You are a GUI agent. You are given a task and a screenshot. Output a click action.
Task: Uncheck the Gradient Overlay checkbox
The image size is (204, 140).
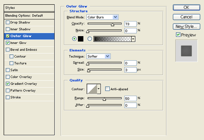[x=8, y=83]
